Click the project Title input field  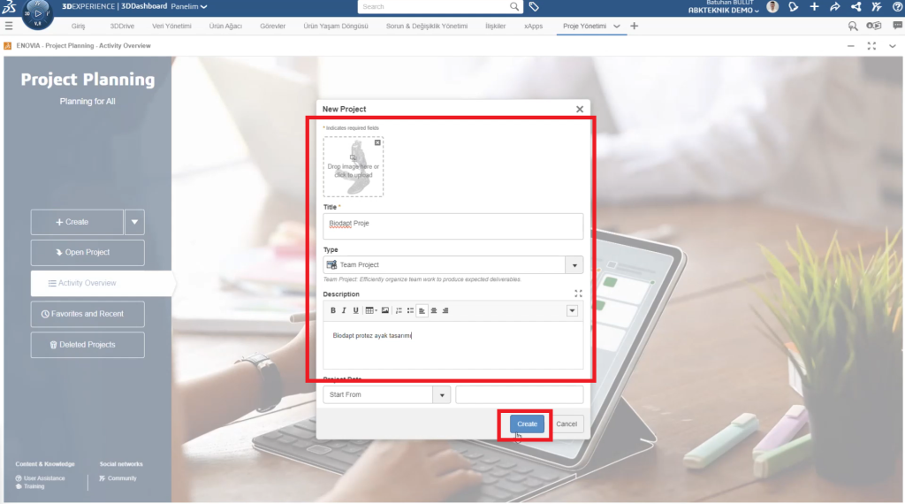tap(452, 225)
